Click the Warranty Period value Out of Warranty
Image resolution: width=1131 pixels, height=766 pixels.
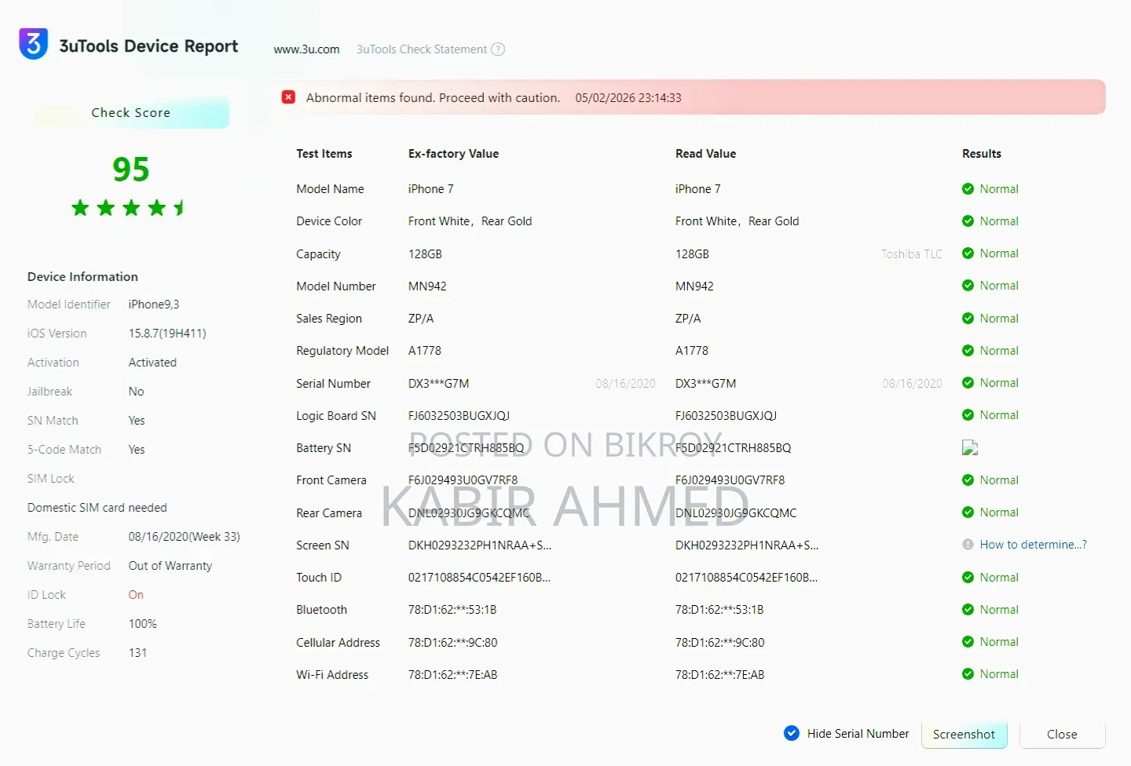(x=170, y=566)
